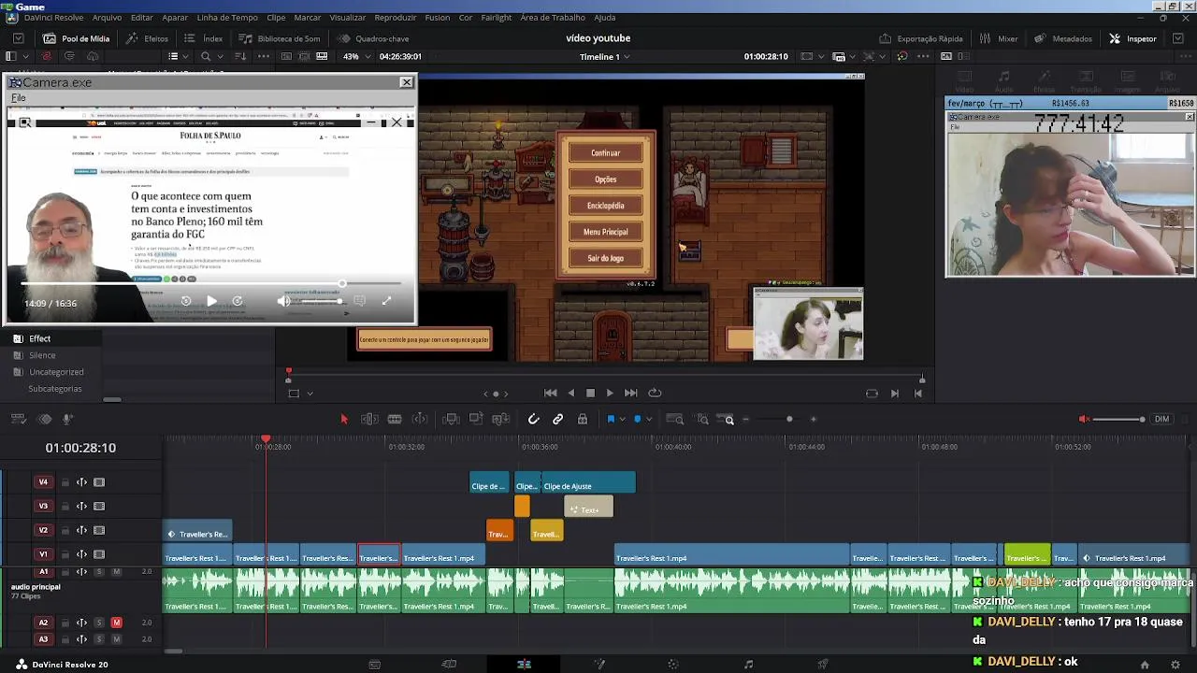Viewport: 1197px width, 673px height.
Task: Toggle fullscreen in Camera.exe video player
Action: 386,301
